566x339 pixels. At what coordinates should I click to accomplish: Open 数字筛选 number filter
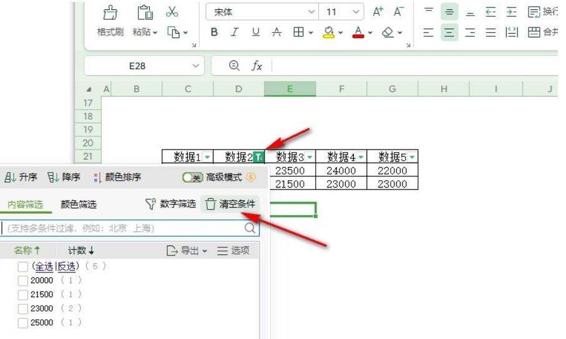pyautogui.click(x=170, y=204)
